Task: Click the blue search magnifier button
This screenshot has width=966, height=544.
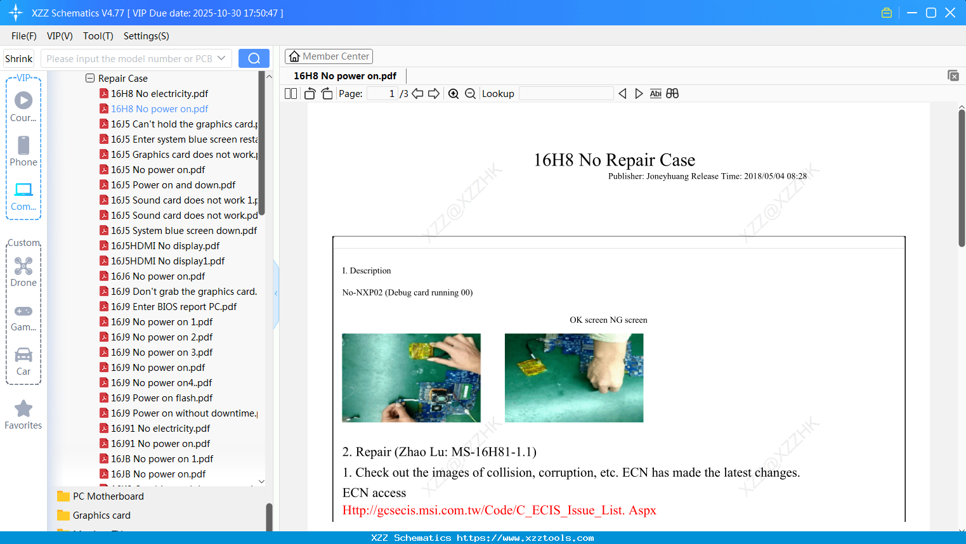Action: [x=254, y=58]
